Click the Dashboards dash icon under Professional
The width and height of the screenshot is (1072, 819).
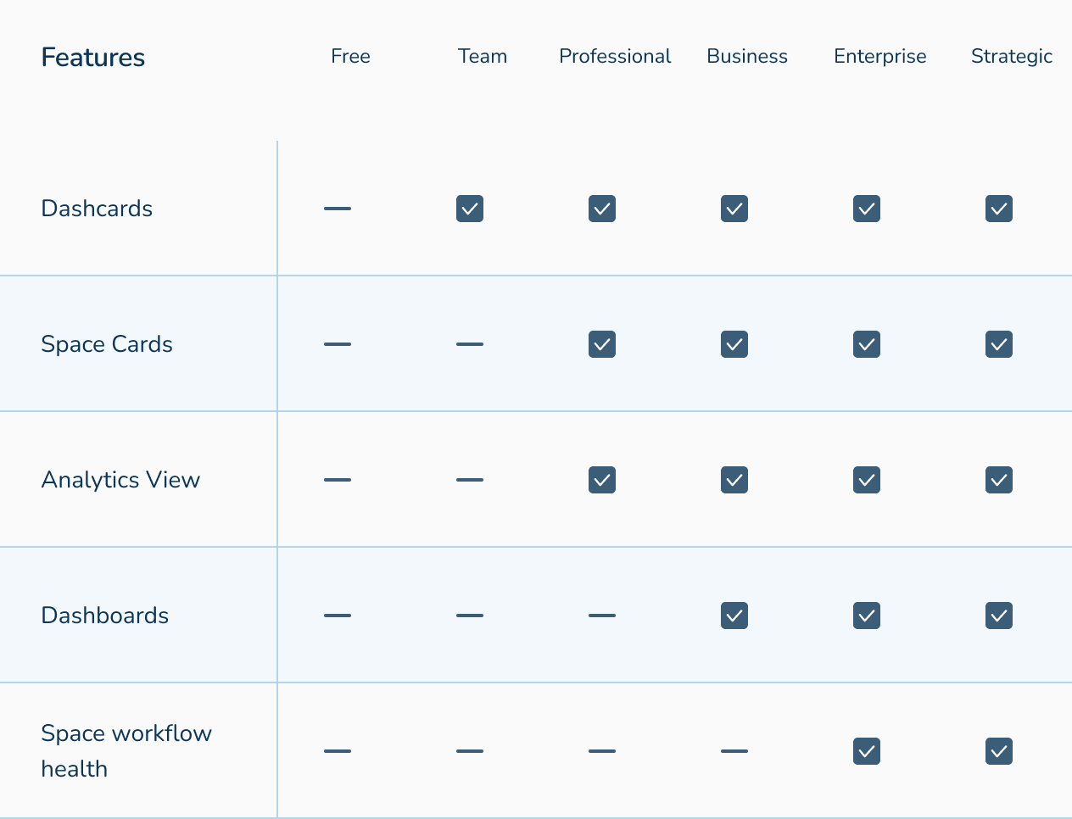click(x=602, y=616)
